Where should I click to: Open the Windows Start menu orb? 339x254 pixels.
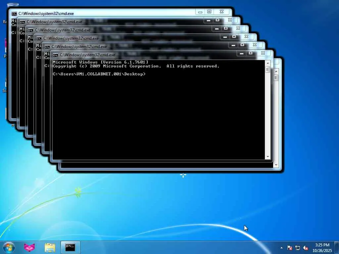coord(9,247)
